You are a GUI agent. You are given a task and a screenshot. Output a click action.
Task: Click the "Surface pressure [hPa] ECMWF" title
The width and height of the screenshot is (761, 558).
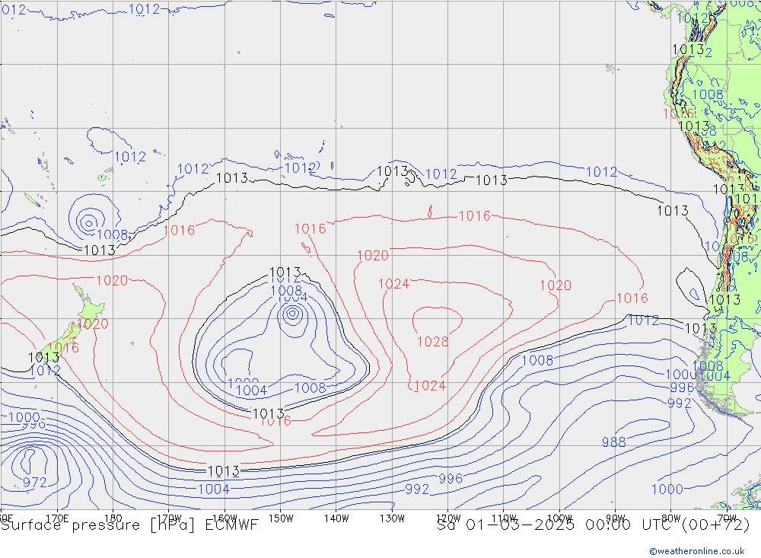click(x=129, y=525)
